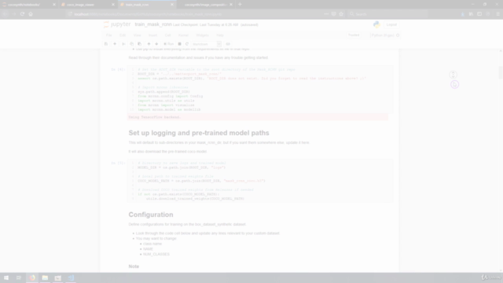Viewport: 503px width, 283px height.
Task: Close the cocosynth/notebooks browser tab
Action: click(54, 5)
